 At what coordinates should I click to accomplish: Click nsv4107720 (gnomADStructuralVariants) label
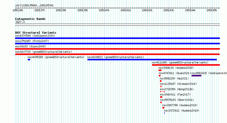[x=44, y=52]
